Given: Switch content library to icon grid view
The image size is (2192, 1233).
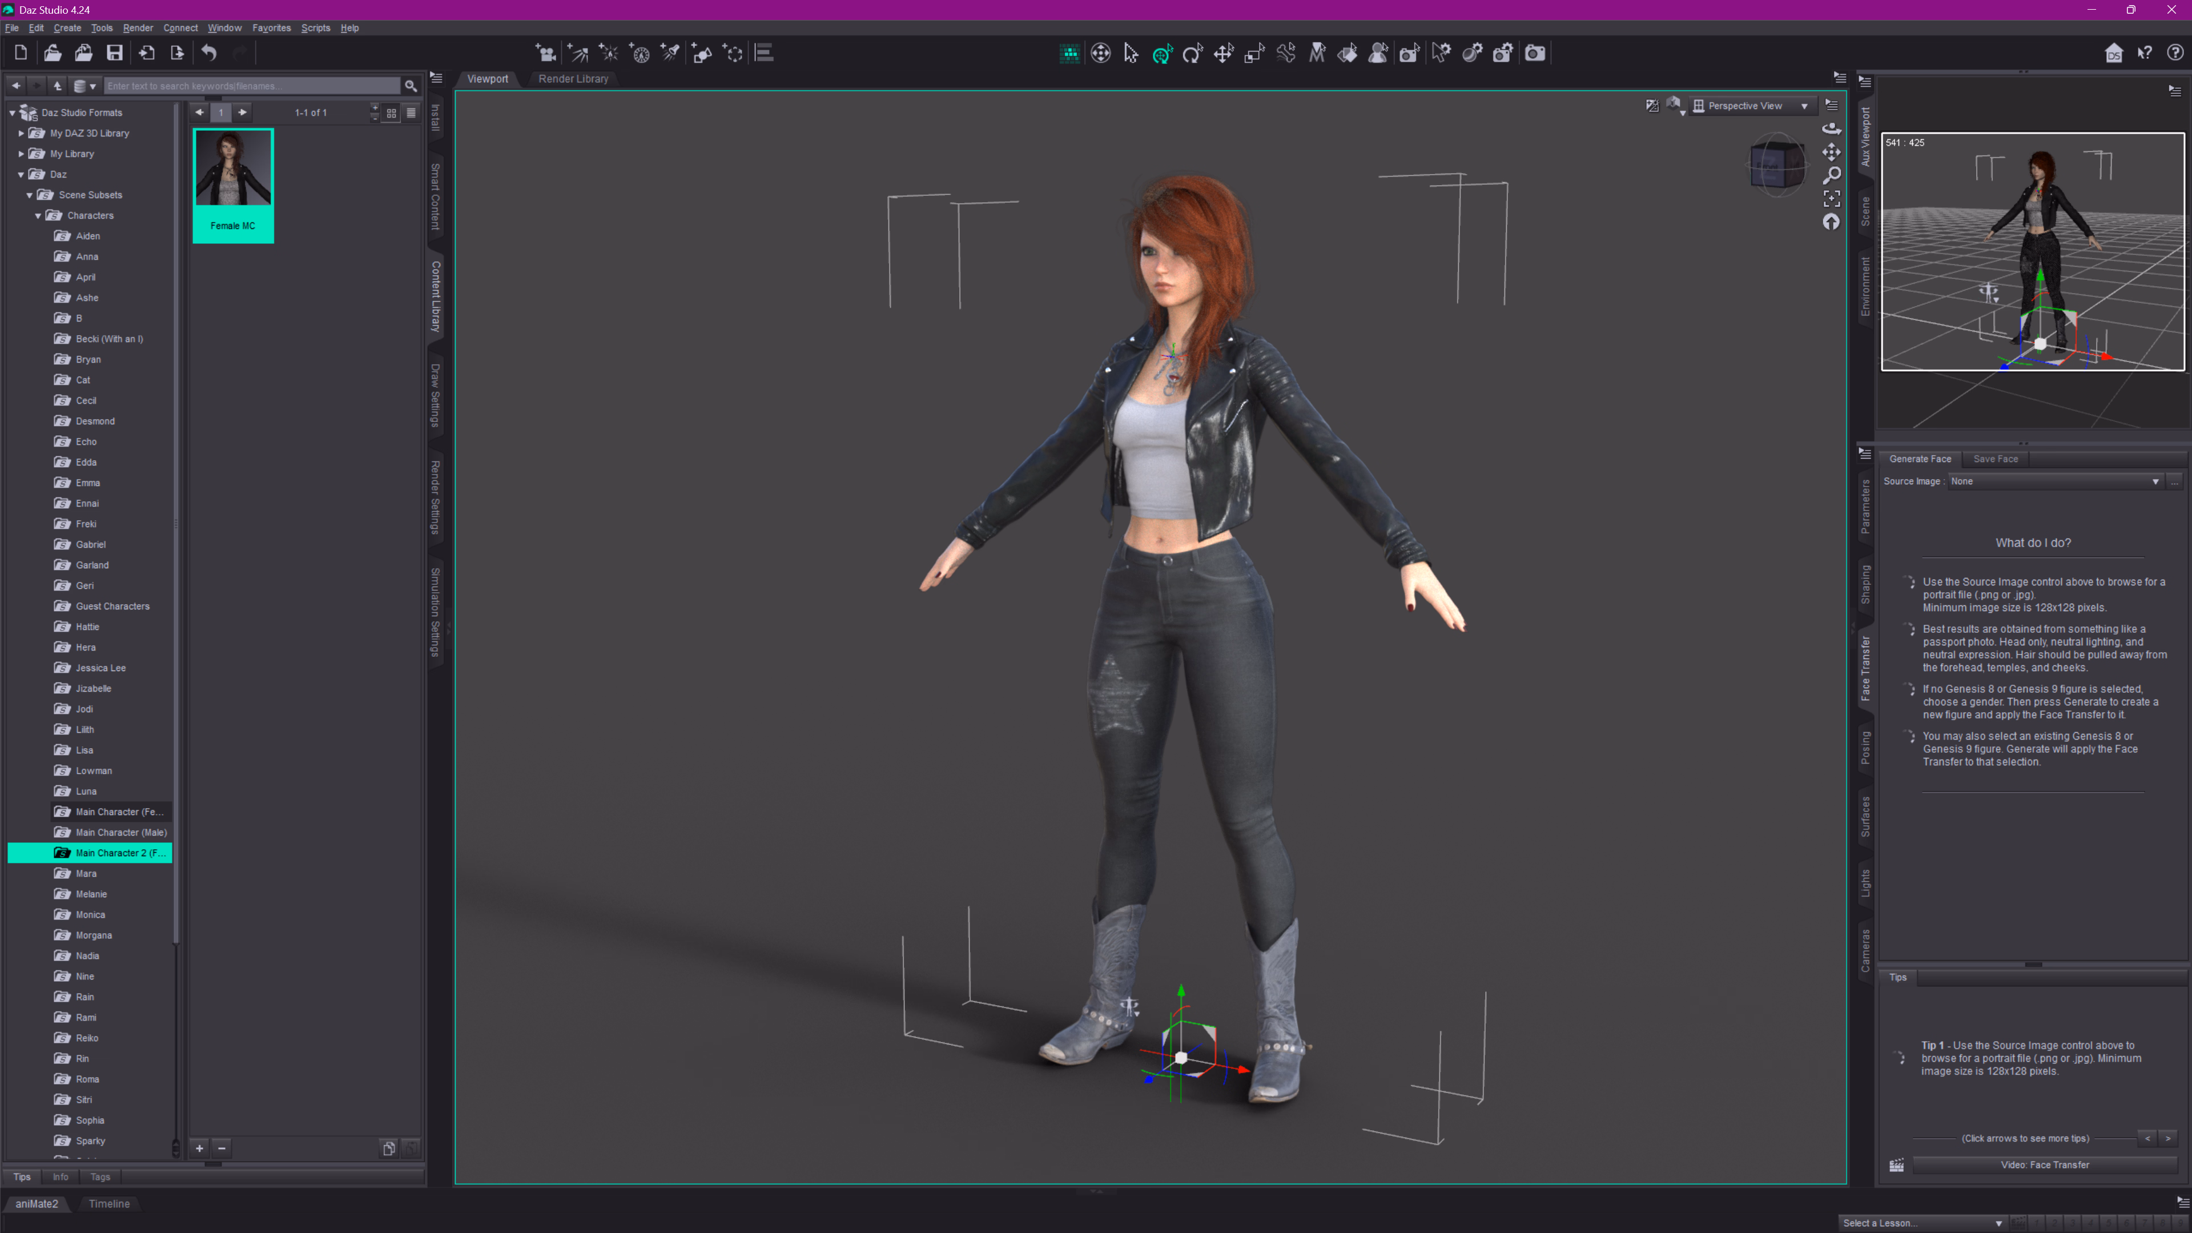Looking at the screenshot, I should (x=392, y=113).
